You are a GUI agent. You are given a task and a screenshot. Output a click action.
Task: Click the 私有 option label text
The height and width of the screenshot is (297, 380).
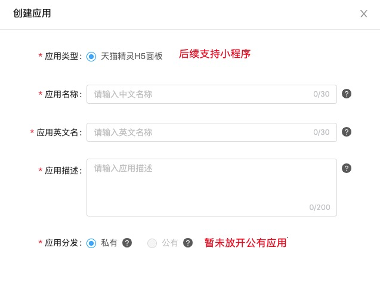(109, 243)
